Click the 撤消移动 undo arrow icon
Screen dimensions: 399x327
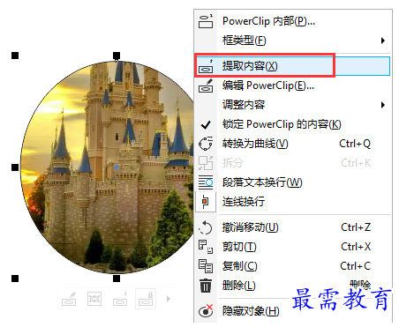206,227
